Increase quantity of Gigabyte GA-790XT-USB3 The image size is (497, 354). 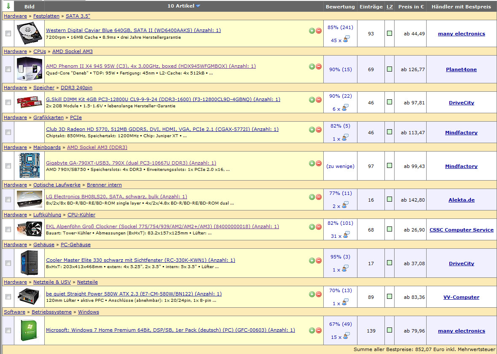click(312, 163)
